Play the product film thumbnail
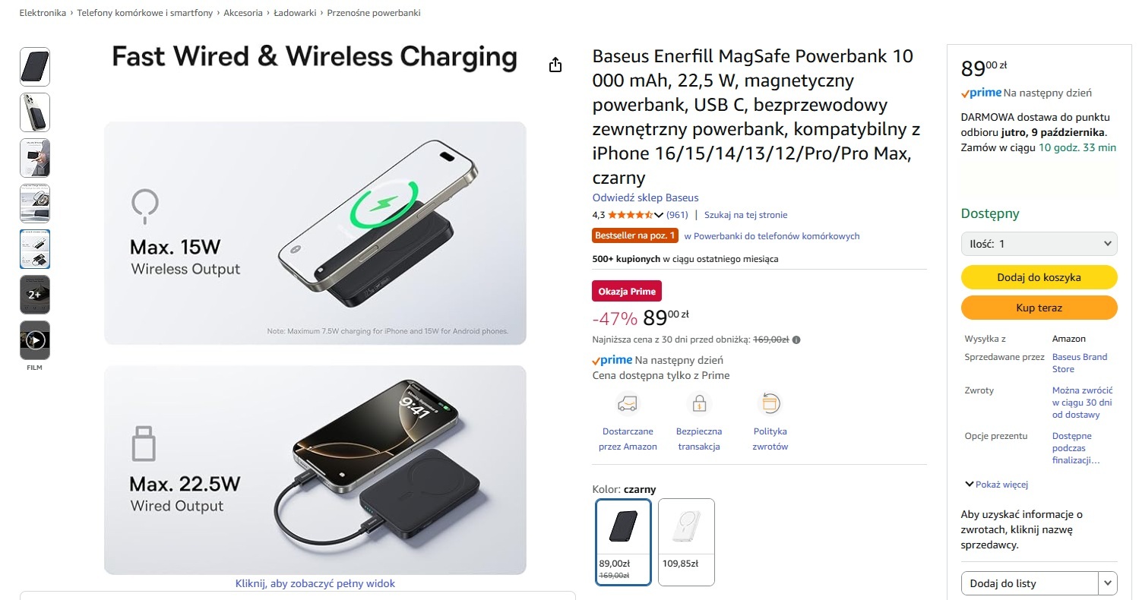The height and width of the screenshot is (600, 1142). pyautogui.click(x=35, y=340)
